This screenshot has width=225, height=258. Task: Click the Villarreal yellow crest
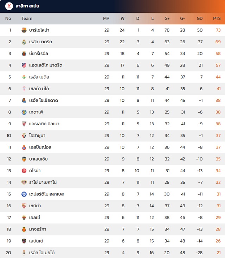(x=24, y=54)
